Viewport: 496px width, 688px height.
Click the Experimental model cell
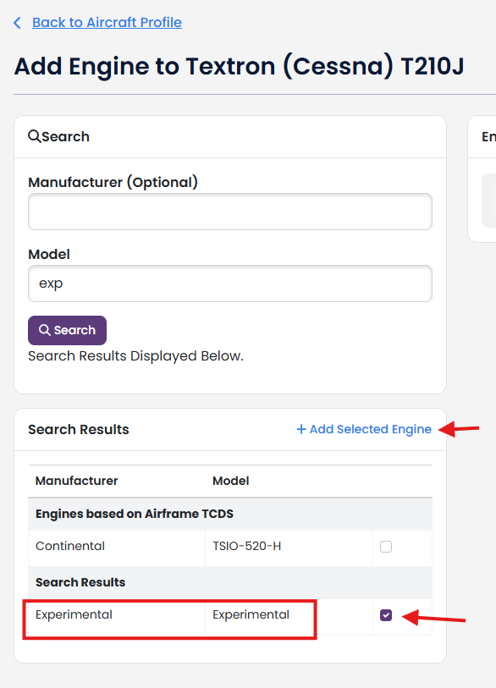(289, 615)
